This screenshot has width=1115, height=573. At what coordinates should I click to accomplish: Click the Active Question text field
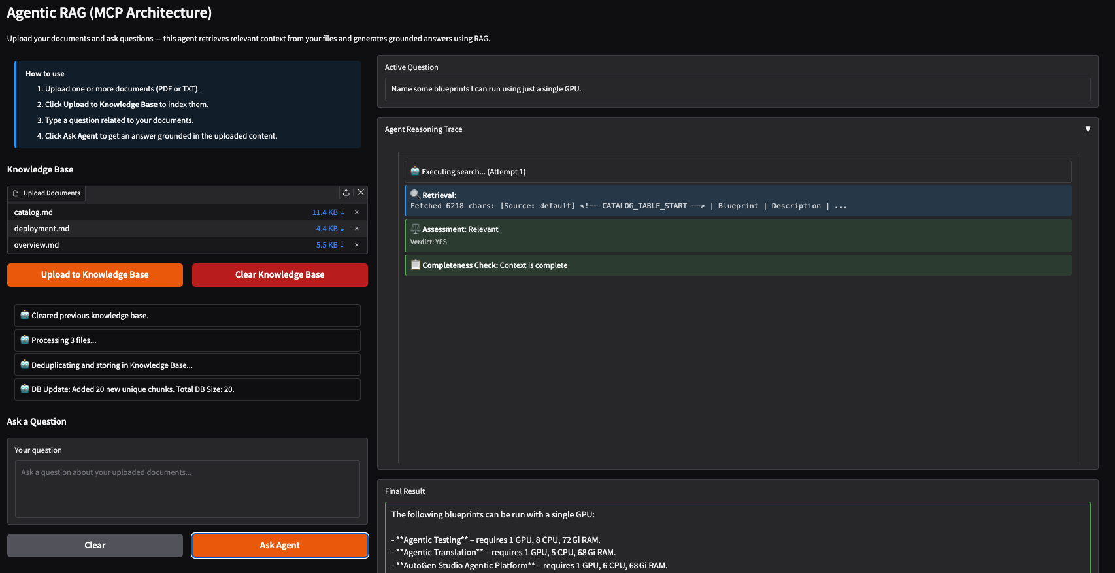[x=737, y=90]
